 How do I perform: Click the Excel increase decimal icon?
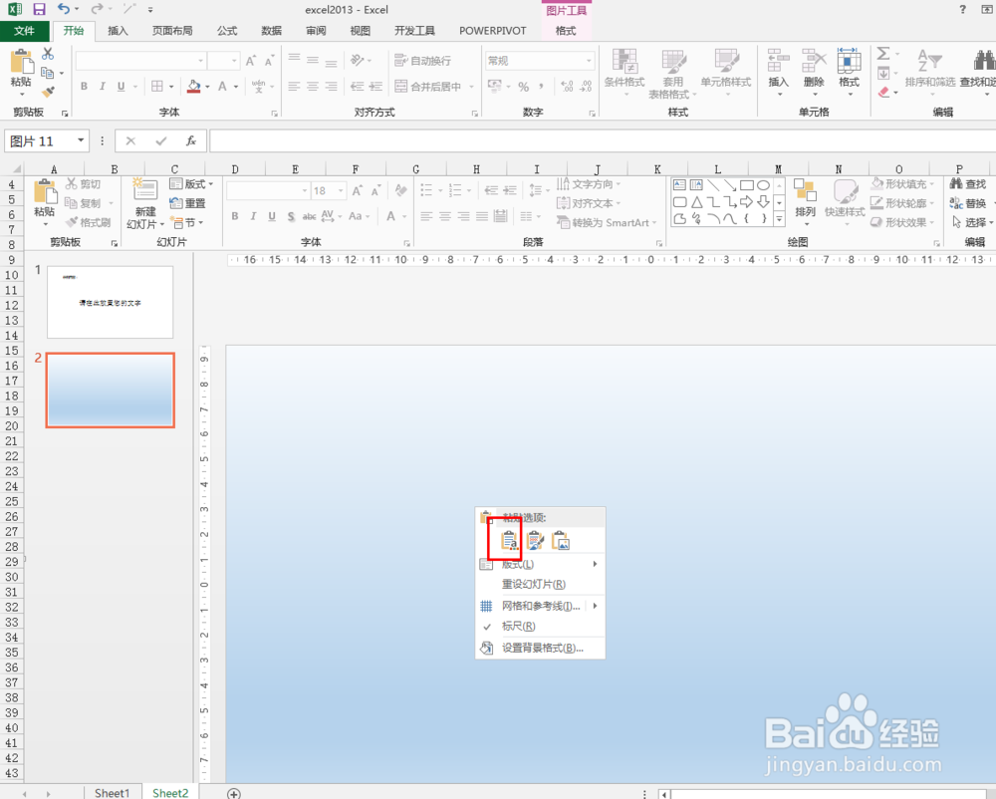pos(568,87)
